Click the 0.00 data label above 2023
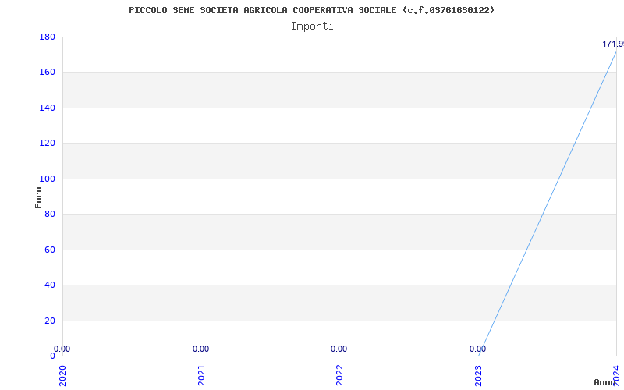The width and height of the screenshot is (624, 390). pos(477,349)
